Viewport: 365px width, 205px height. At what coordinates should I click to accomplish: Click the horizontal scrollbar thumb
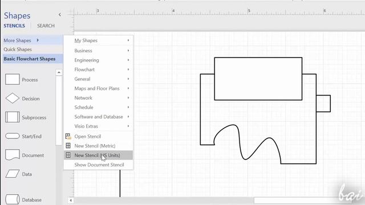pos(303,200)
